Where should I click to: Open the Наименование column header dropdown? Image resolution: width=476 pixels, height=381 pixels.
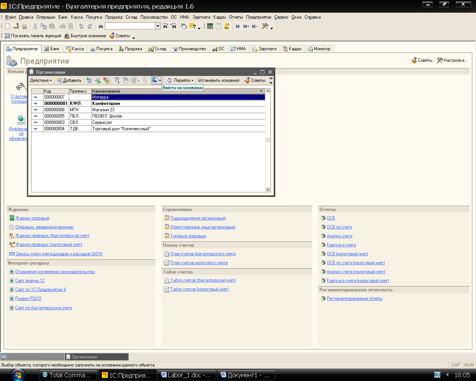click(x=261, y=91)
